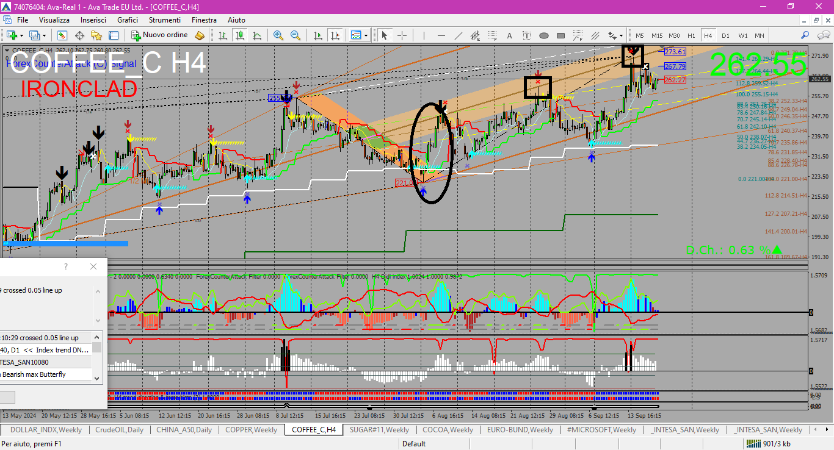834x450 pixels.
Task: Toggle the Data Window crosshair-circle icon
Action: click(x=81, y=35)
